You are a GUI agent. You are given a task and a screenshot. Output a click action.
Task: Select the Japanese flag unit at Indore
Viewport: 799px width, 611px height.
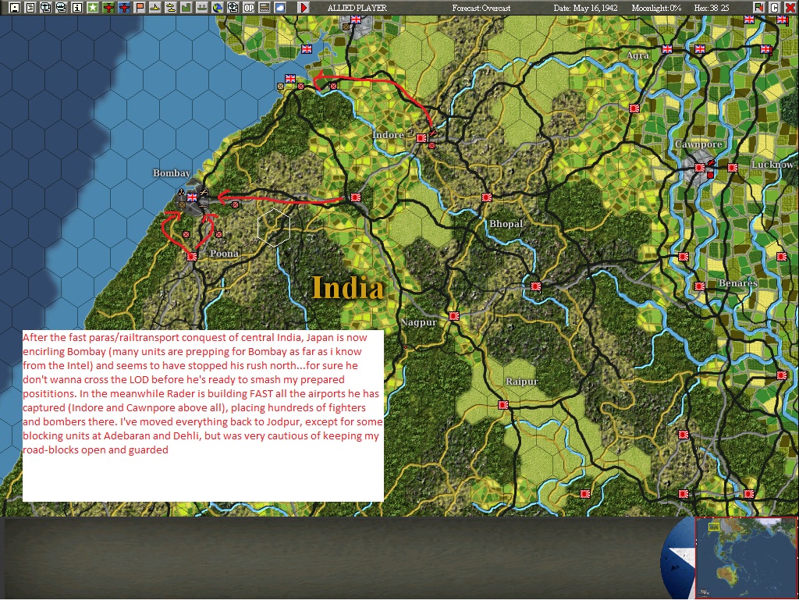pos(421,137)
